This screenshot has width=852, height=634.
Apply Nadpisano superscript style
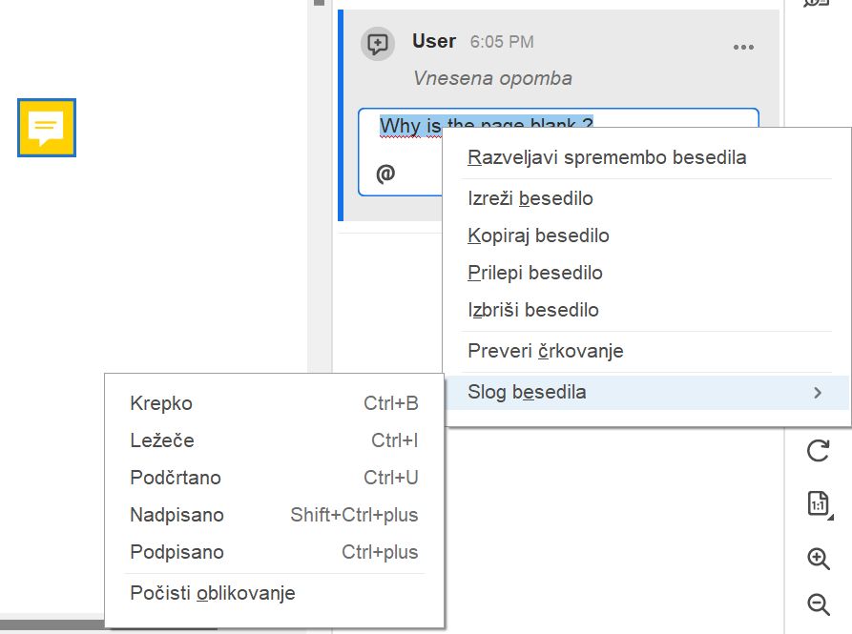coord(177,515)
